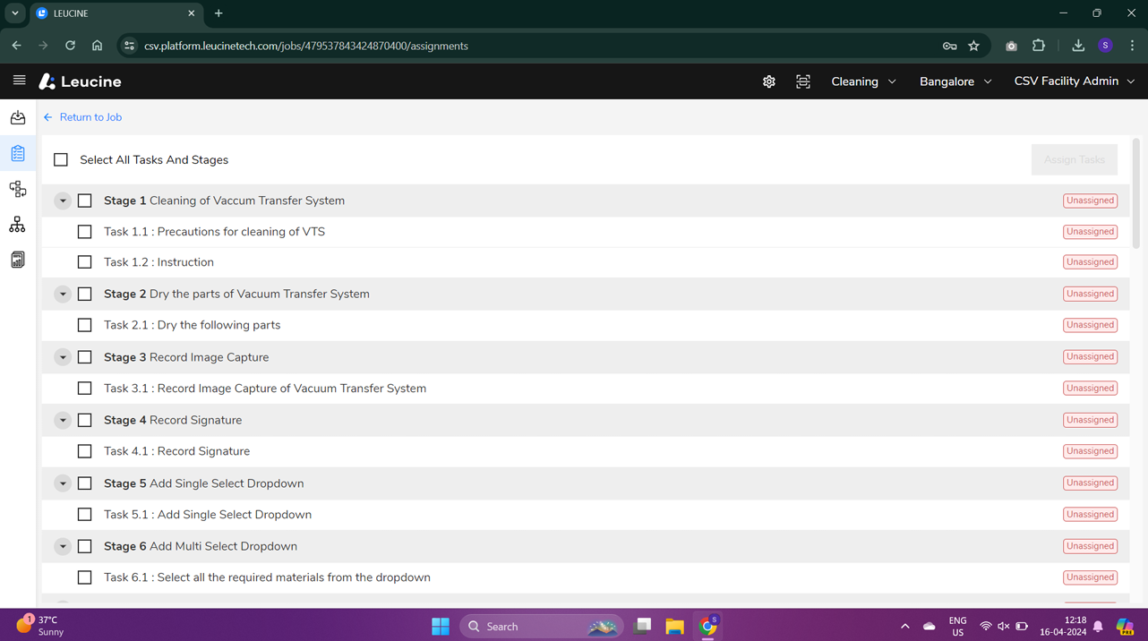Go to browser home page
This screenshot has width=1148, height=641.
point(97,46)
